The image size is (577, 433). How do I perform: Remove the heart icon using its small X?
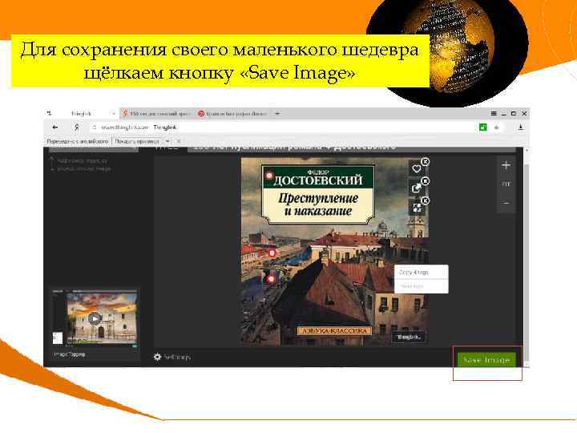pyautogui.click(x=425, y=162)
